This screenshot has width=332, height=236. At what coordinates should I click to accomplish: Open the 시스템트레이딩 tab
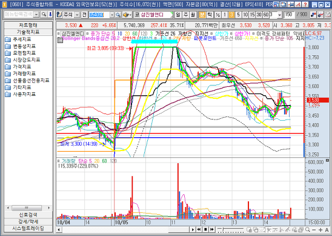(x=28, y=228)
